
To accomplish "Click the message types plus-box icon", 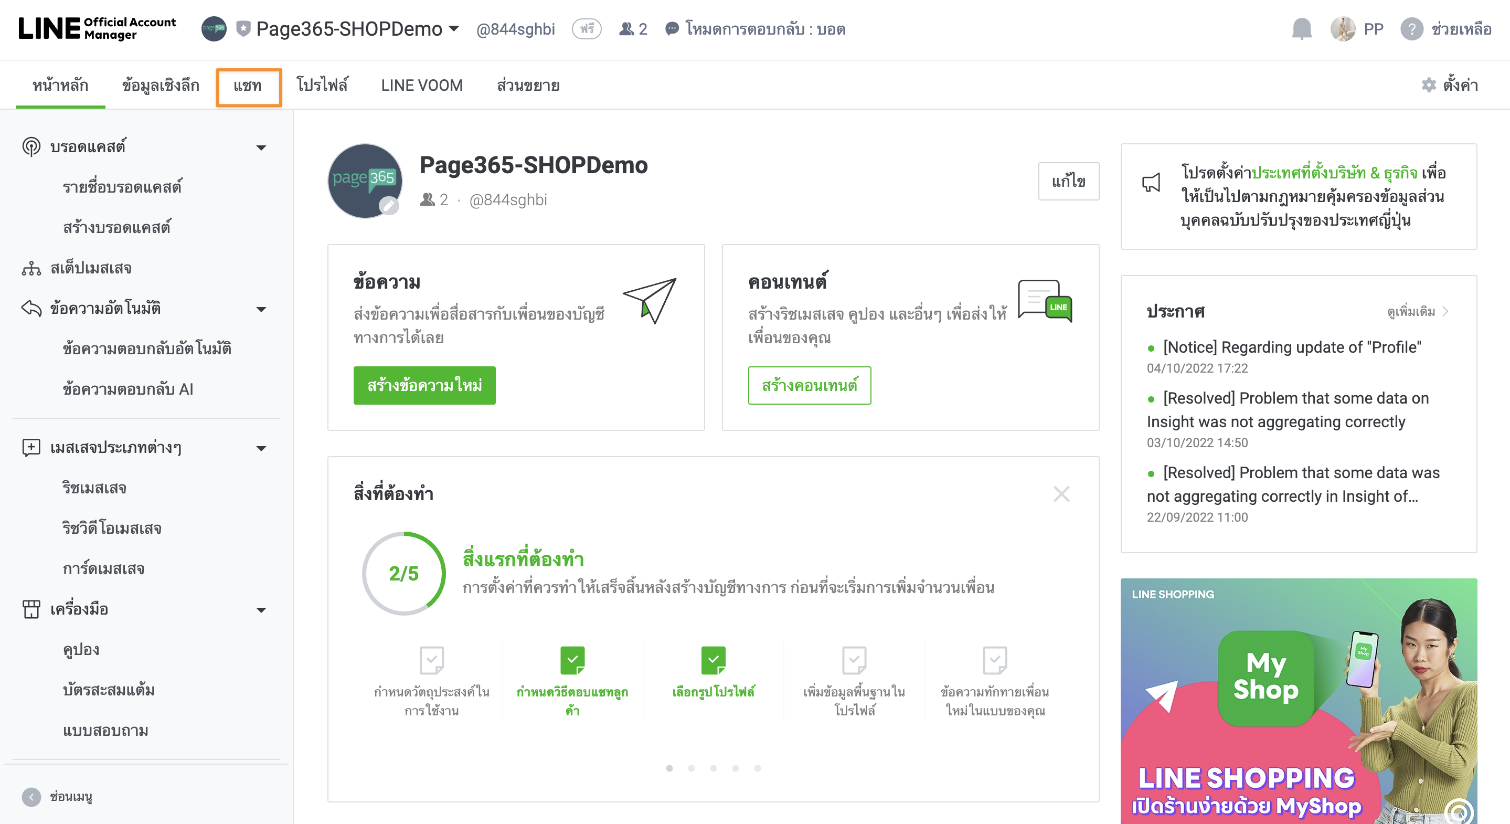I will point(31,448).
